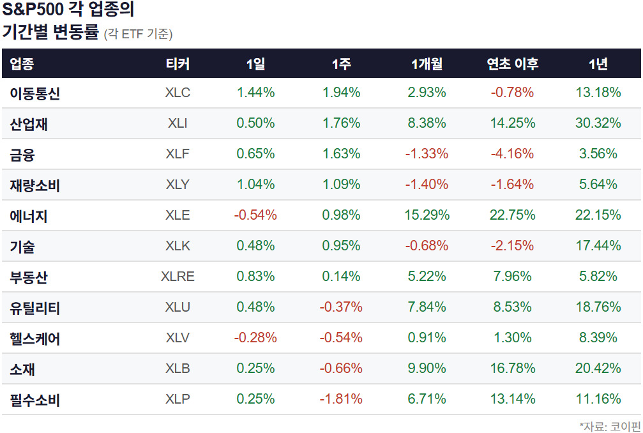This screenshot has height=433, width=643.
Task: Select the 1년 column header
Action: point(598,64)
